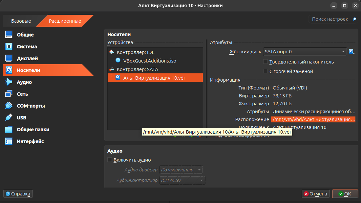The height and width of the screenshot is (203, 361).
Task: Enable Твердотельный накопитель checkbox
Action: click(265, 62)
